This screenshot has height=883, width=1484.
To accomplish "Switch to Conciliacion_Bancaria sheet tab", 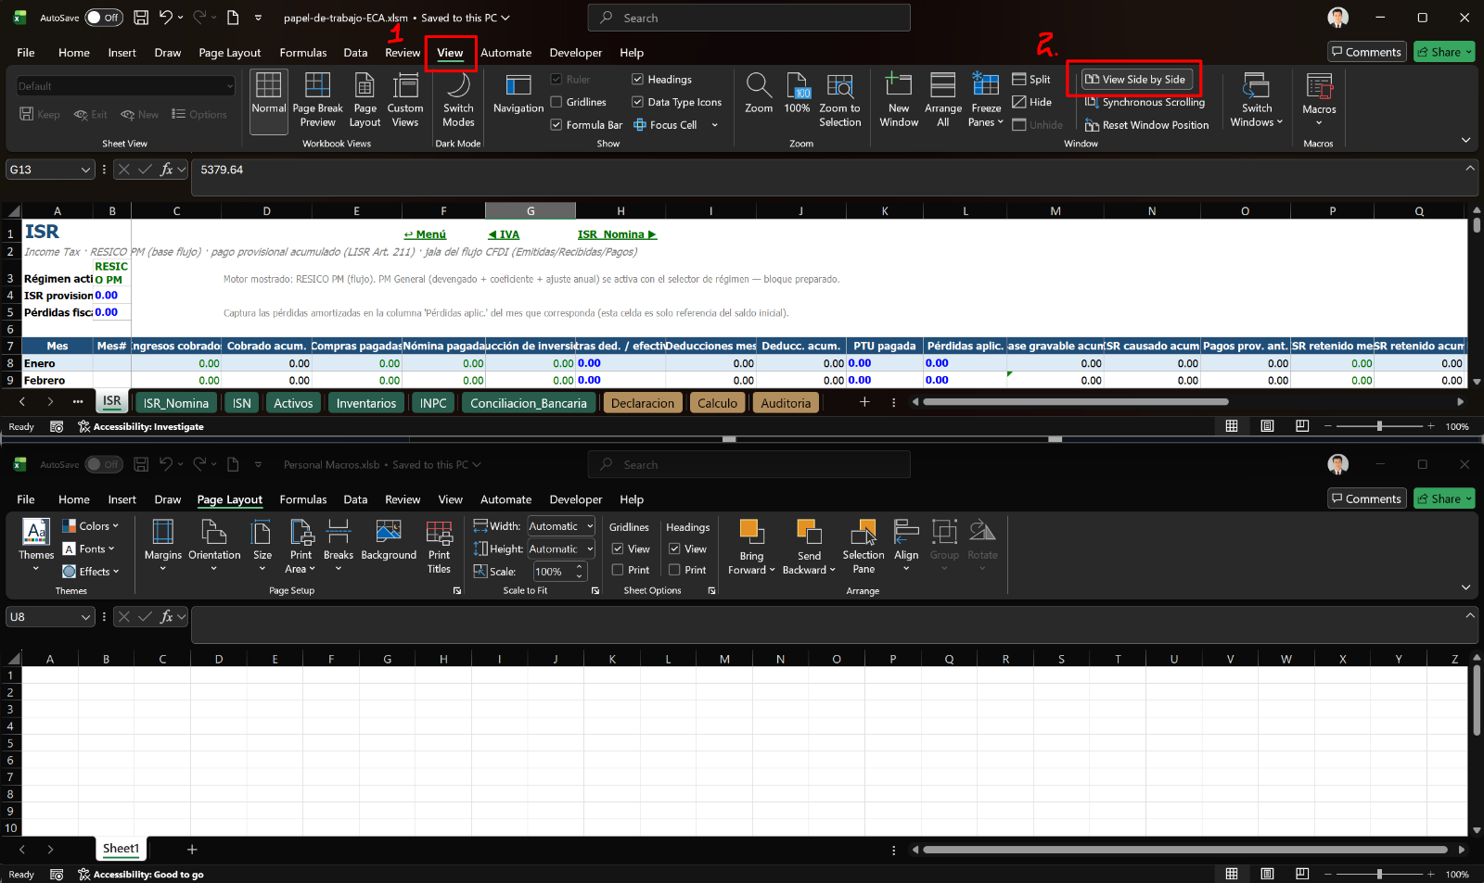I will tap(528, 403).
